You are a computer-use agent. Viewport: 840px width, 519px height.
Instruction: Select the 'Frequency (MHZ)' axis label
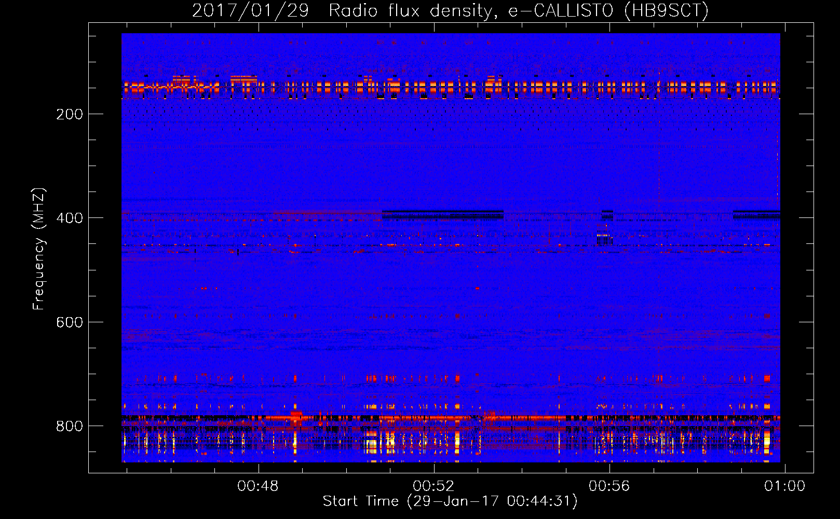(x=39, y=249)
